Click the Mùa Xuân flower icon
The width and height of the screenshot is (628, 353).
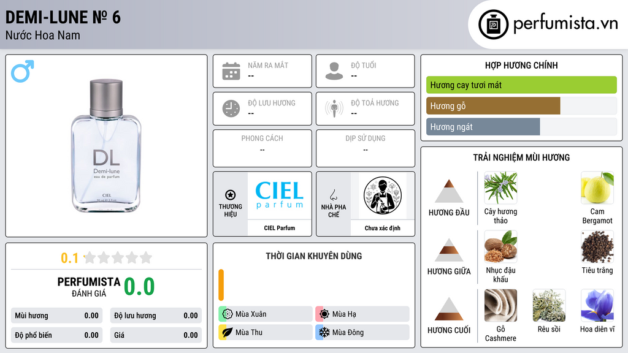[x=228, y=314]
